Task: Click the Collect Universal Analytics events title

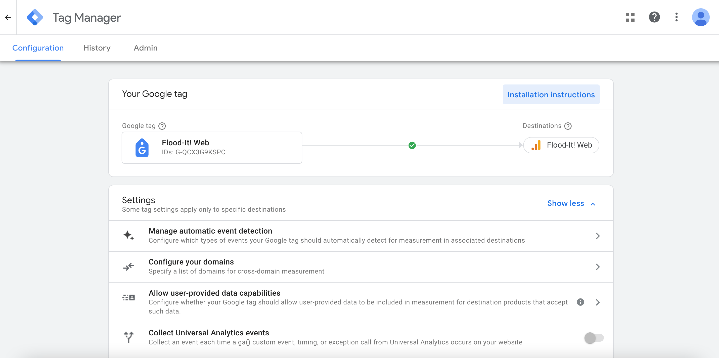Action: pos(208,333)
